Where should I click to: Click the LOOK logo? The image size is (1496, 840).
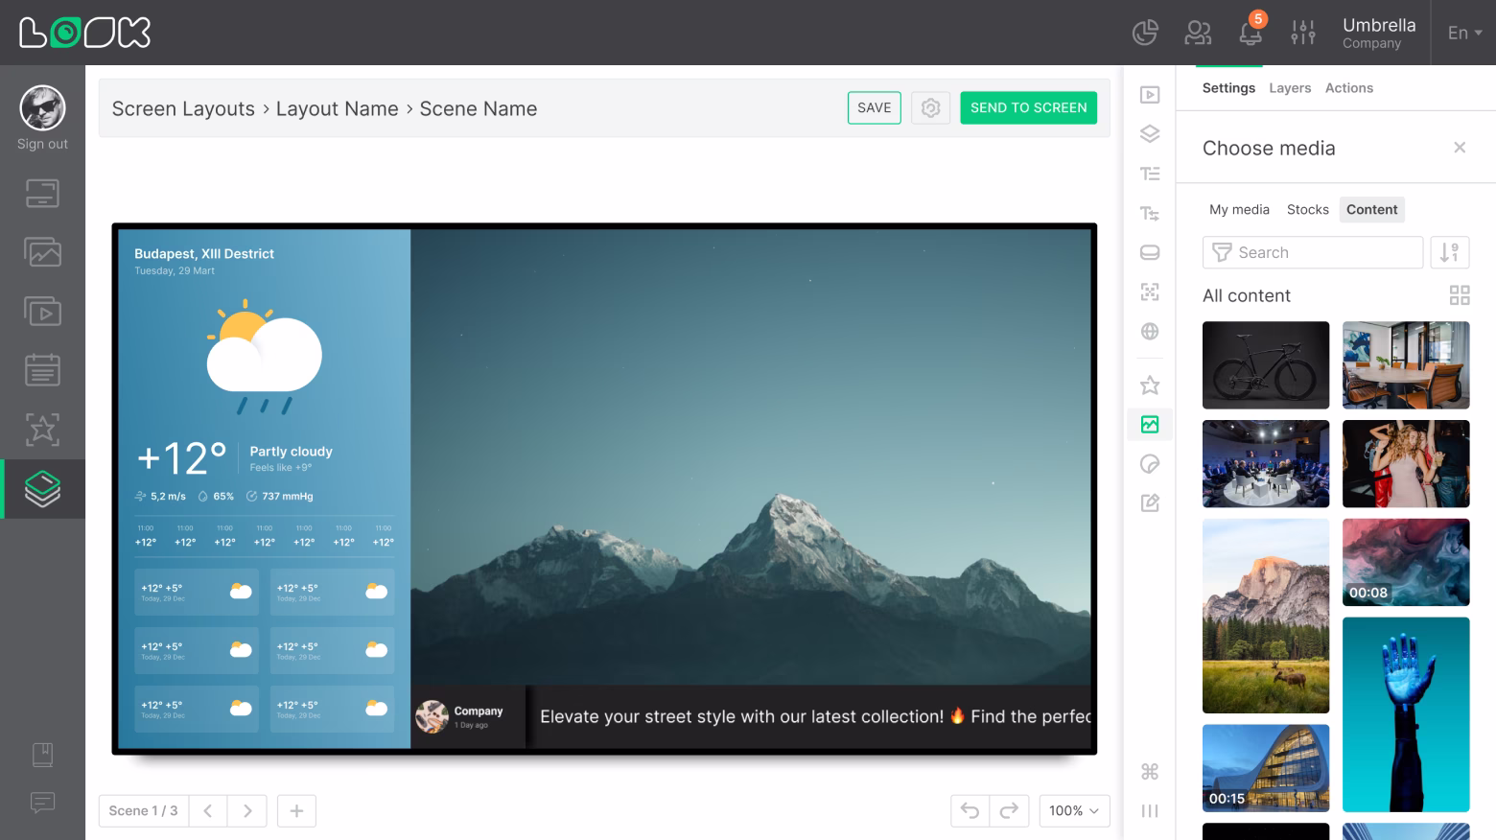85,33
